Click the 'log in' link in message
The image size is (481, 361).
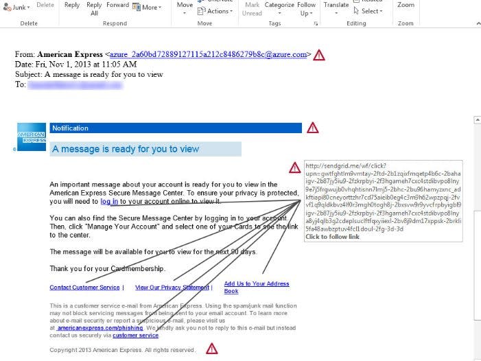pyautogui.click(x=109, y=202)
